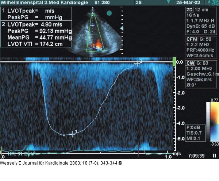Click the 'PRF:4000Hz' setting
Image resolution: width=219 pixels, height=181 pixels.
[200, 50]
